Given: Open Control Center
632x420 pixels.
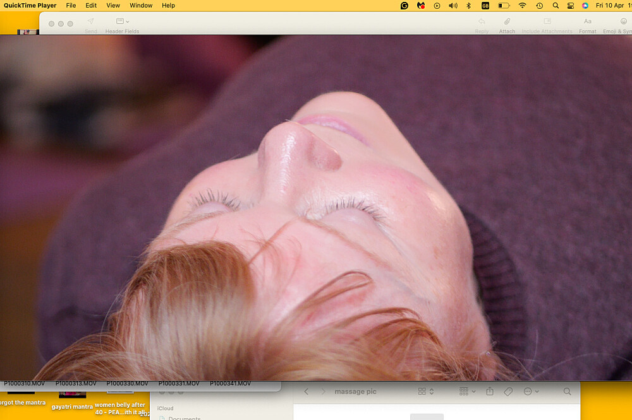Looking at the screenshot, I should (570, 6).
